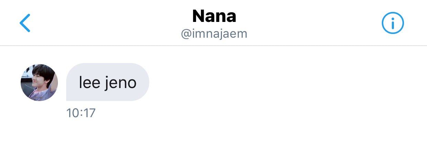This screenshot has width=427, height=149.
Task: Show details with the info button
Action: (x=393, y=23)
